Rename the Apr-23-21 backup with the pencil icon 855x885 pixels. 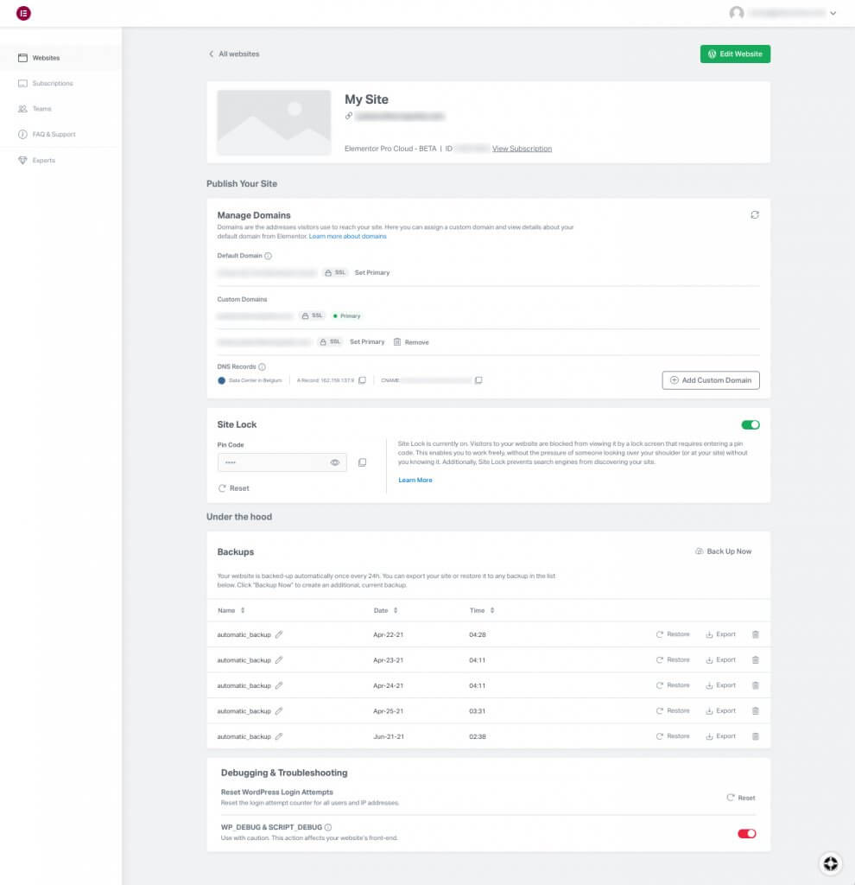coord(279,660)
